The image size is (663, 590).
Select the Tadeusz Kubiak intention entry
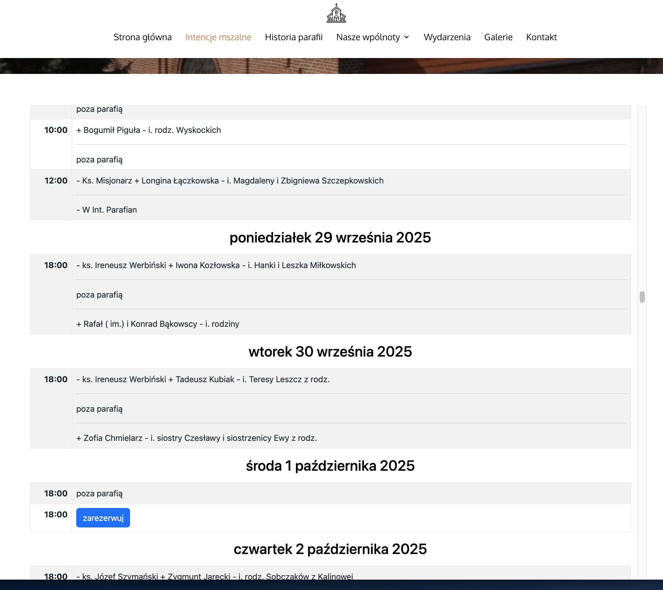point(203,380)
